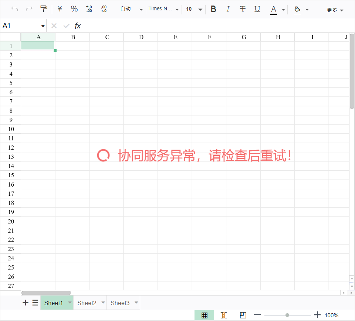
Task: Click the 100% zoom level
Action: tap(331, 315)
